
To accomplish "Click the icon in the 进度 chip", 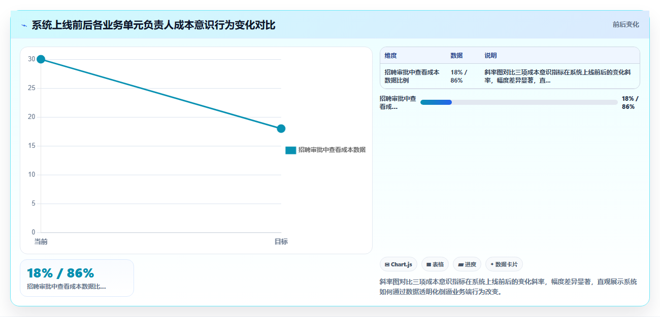I will coord(460,264).
